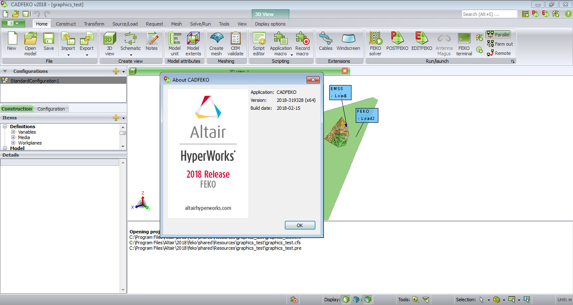Viewport: 573px width, 305px height.
Task: Toggle Farm out run option
Action: coord(500,44)
